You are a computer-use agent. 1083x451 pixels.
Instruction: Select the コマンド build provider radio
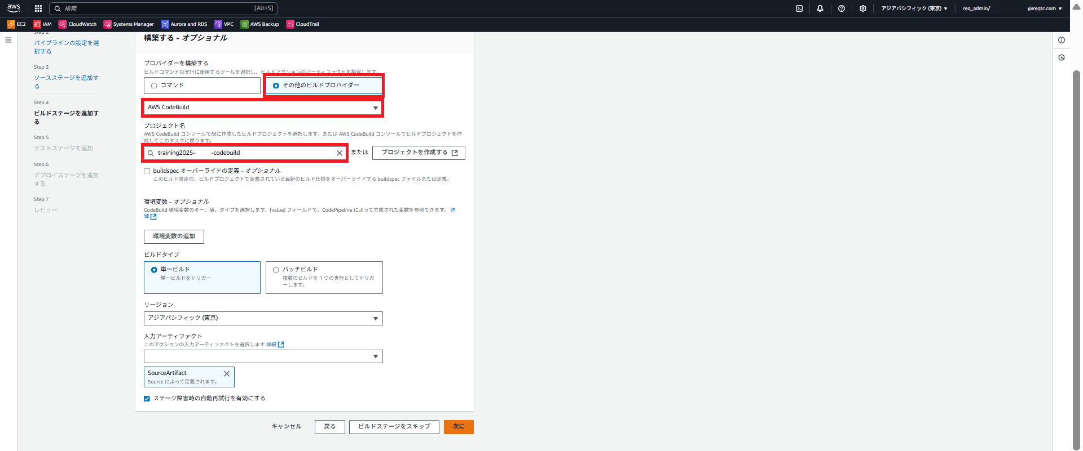tap(154, 86)
